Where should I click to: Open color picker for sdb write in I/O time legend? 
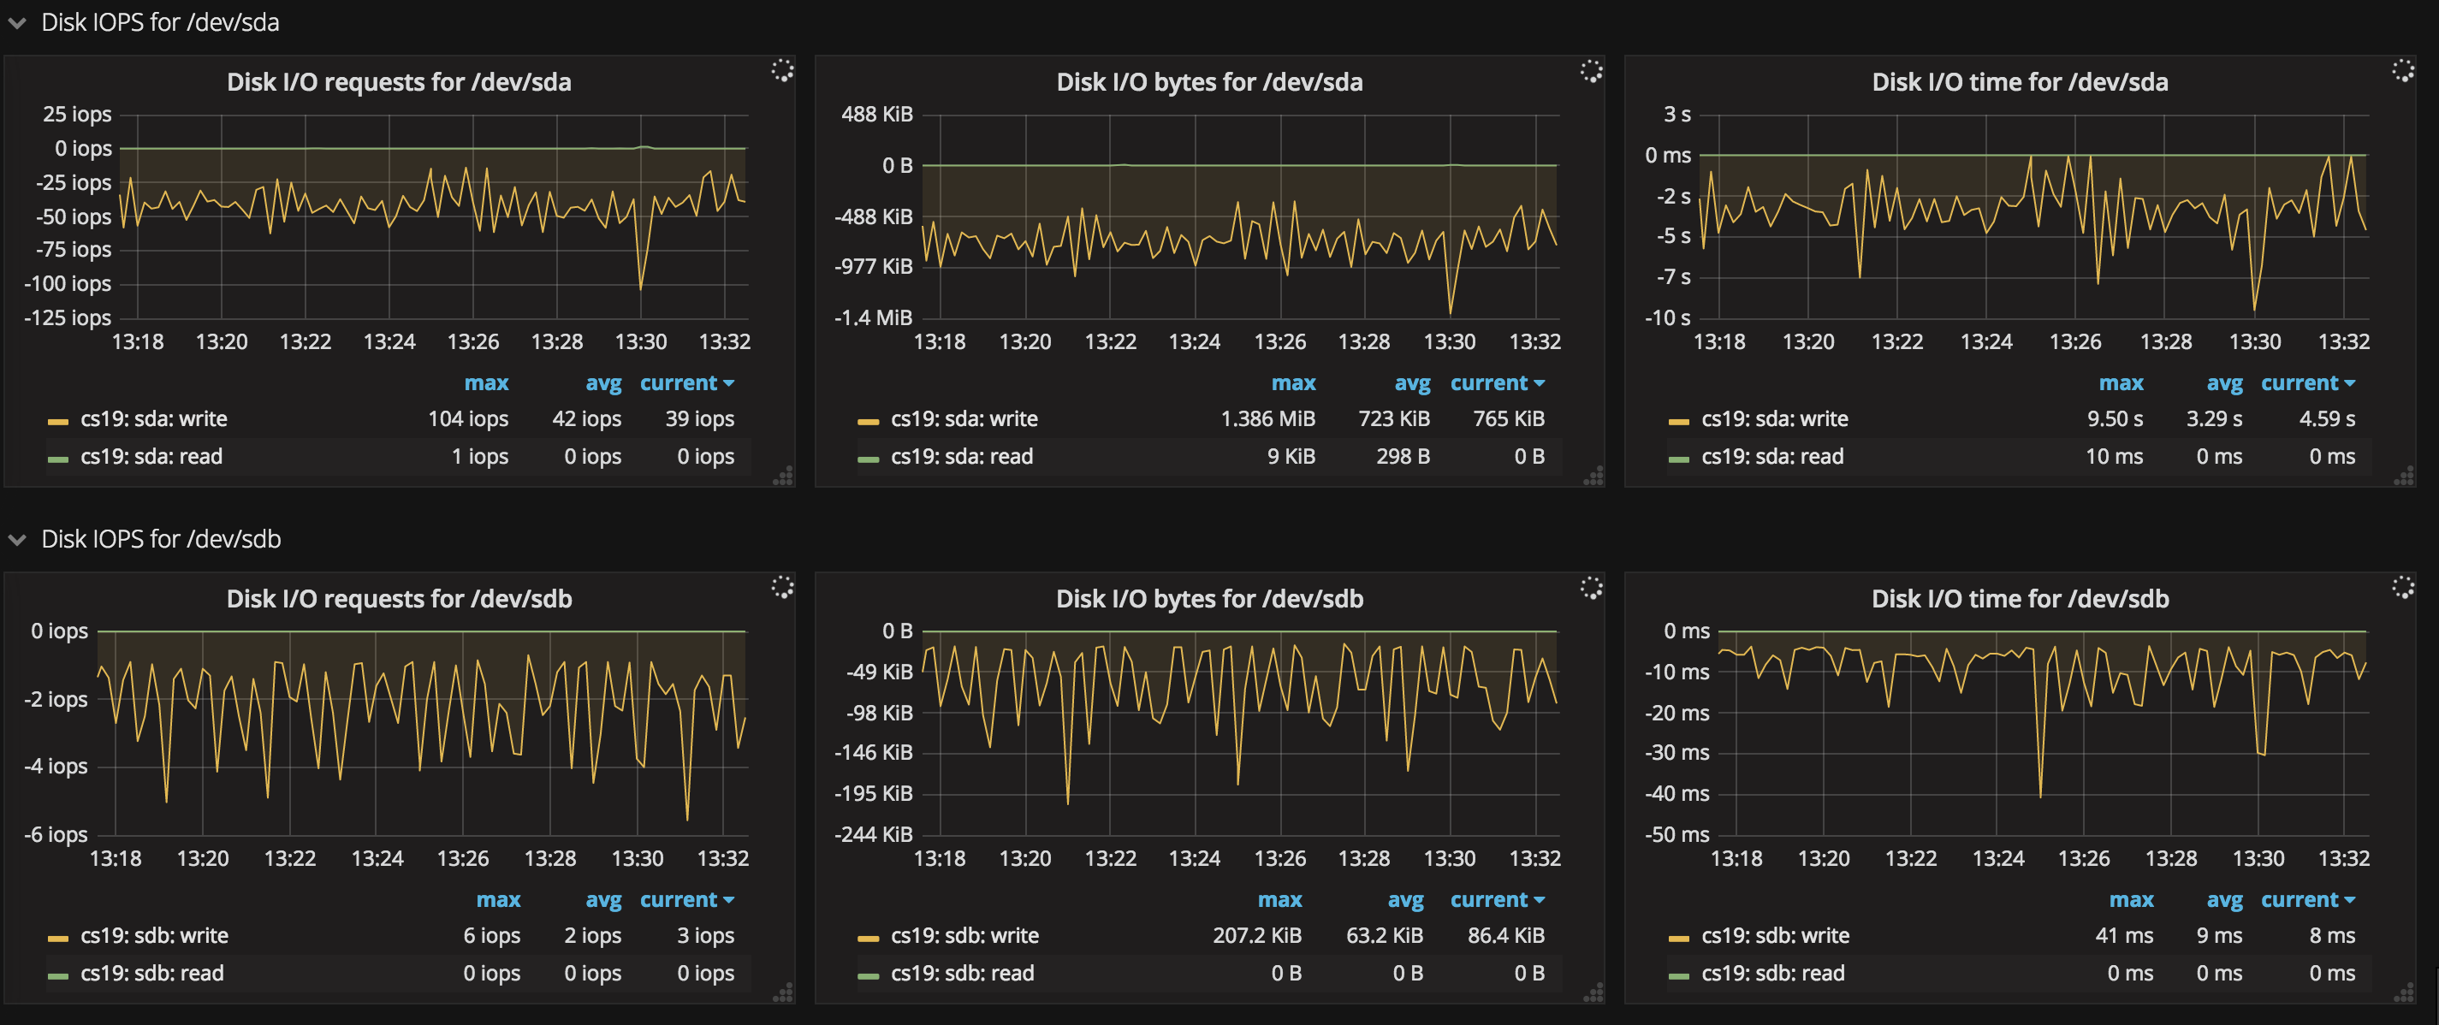pos(1679,938)
